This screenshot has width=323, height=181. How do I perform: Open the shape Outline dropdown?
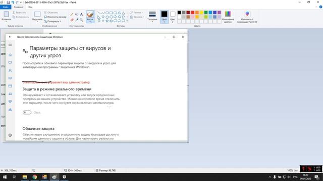pyautogui.click(x=136, y=13)
